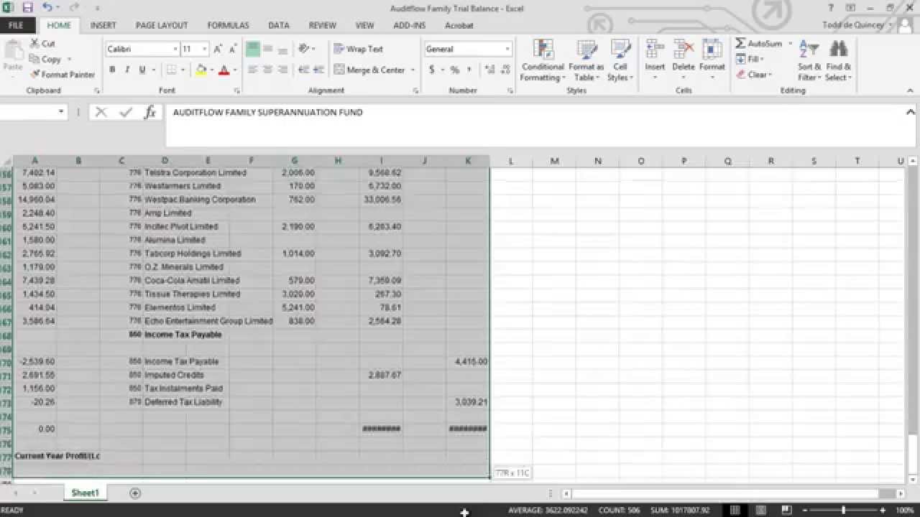Adjust the zoom slider
Screen dimensions: 920x517
(843, 510)
